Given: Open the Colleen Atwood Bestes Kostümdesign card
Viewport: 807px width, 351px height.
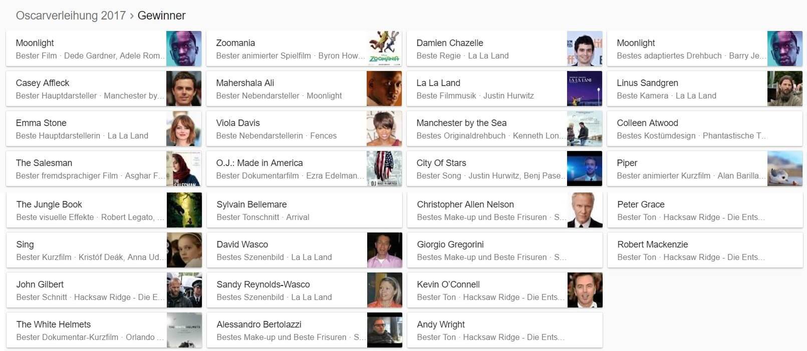Looking at the screenshot, I should pos(705,128).
